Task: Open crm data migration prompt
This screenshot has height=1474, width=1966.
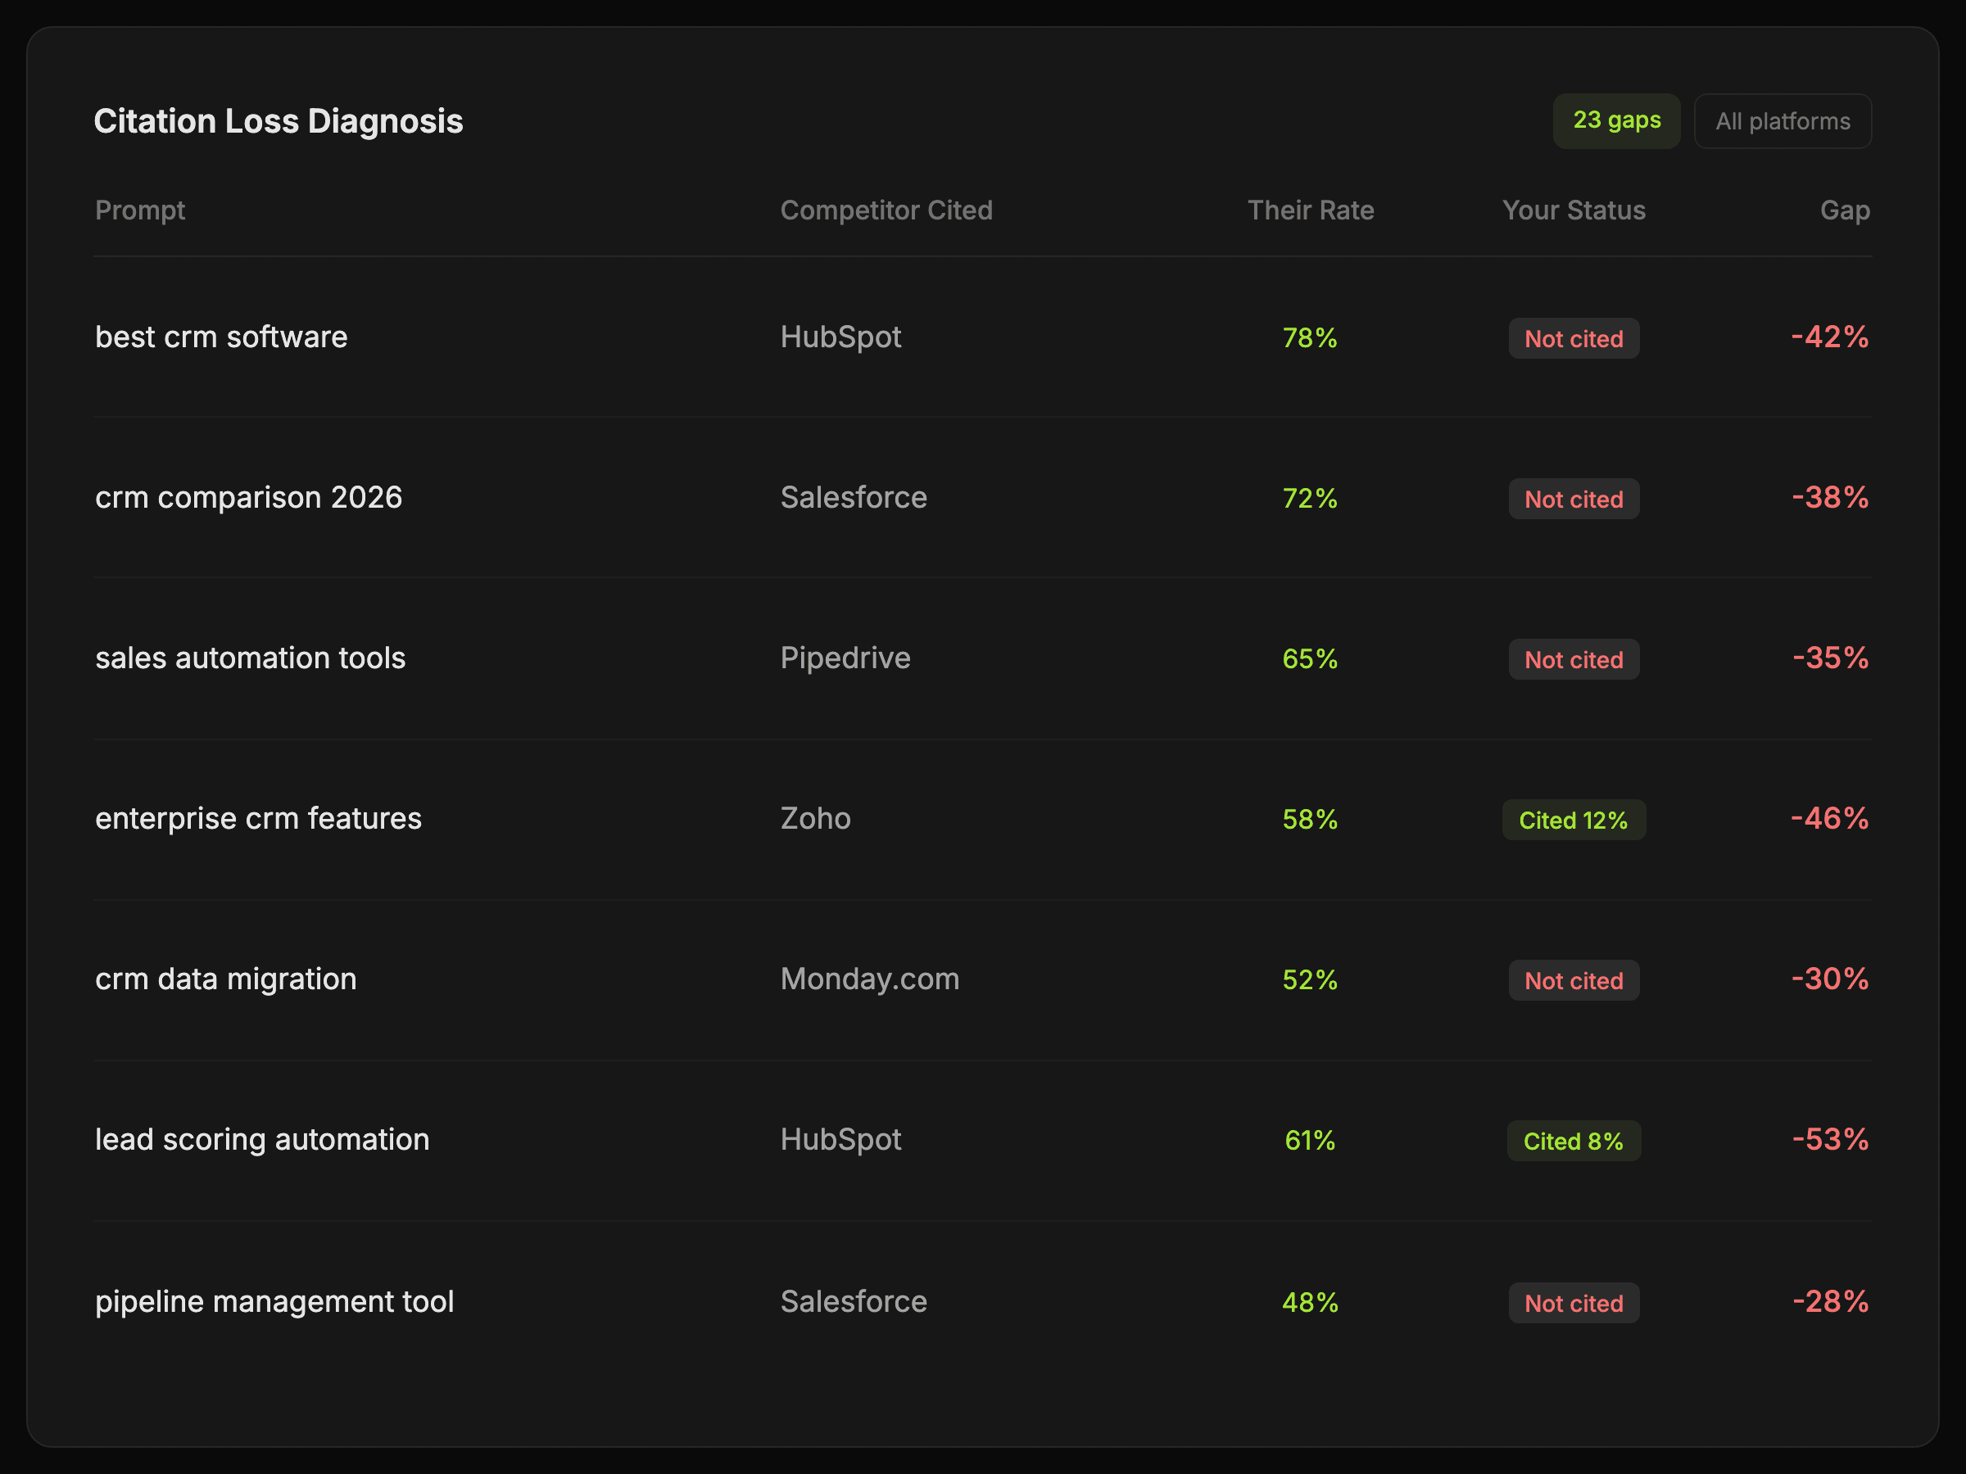Action: point(226,979)
